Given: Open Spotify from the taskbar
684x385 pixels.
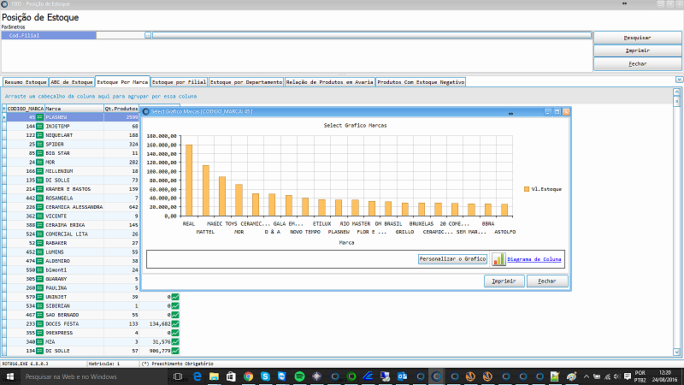Looking at the screenshot, I should tap(299, 376).
